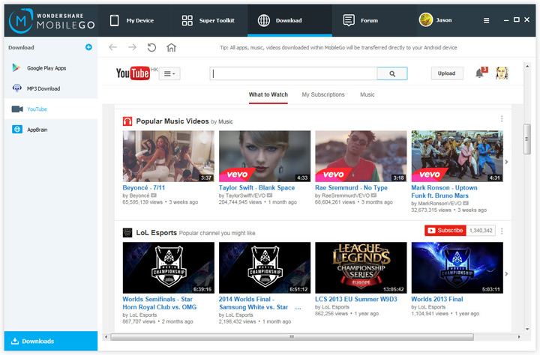The width and height of the screenshot is (540, 355).
Task: Select the My Subscriptions tab
Action: point(323,94)
